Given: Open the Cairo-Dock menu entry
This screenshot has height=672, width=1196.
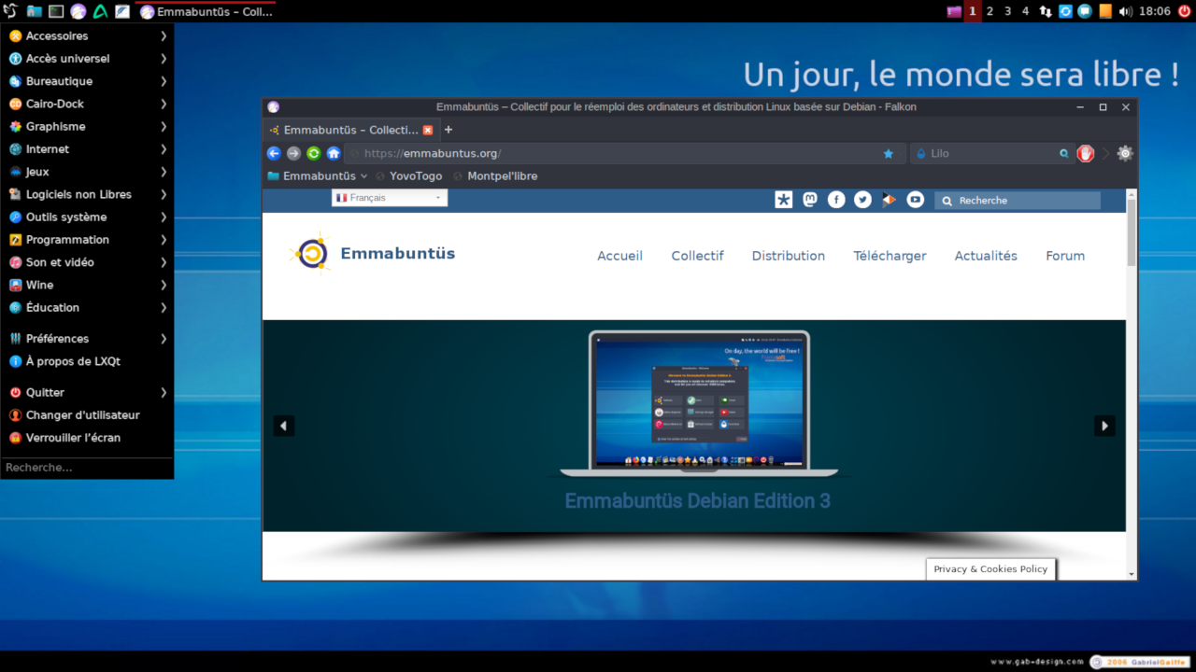Looking at the screenshot, I should coord(87,104).
